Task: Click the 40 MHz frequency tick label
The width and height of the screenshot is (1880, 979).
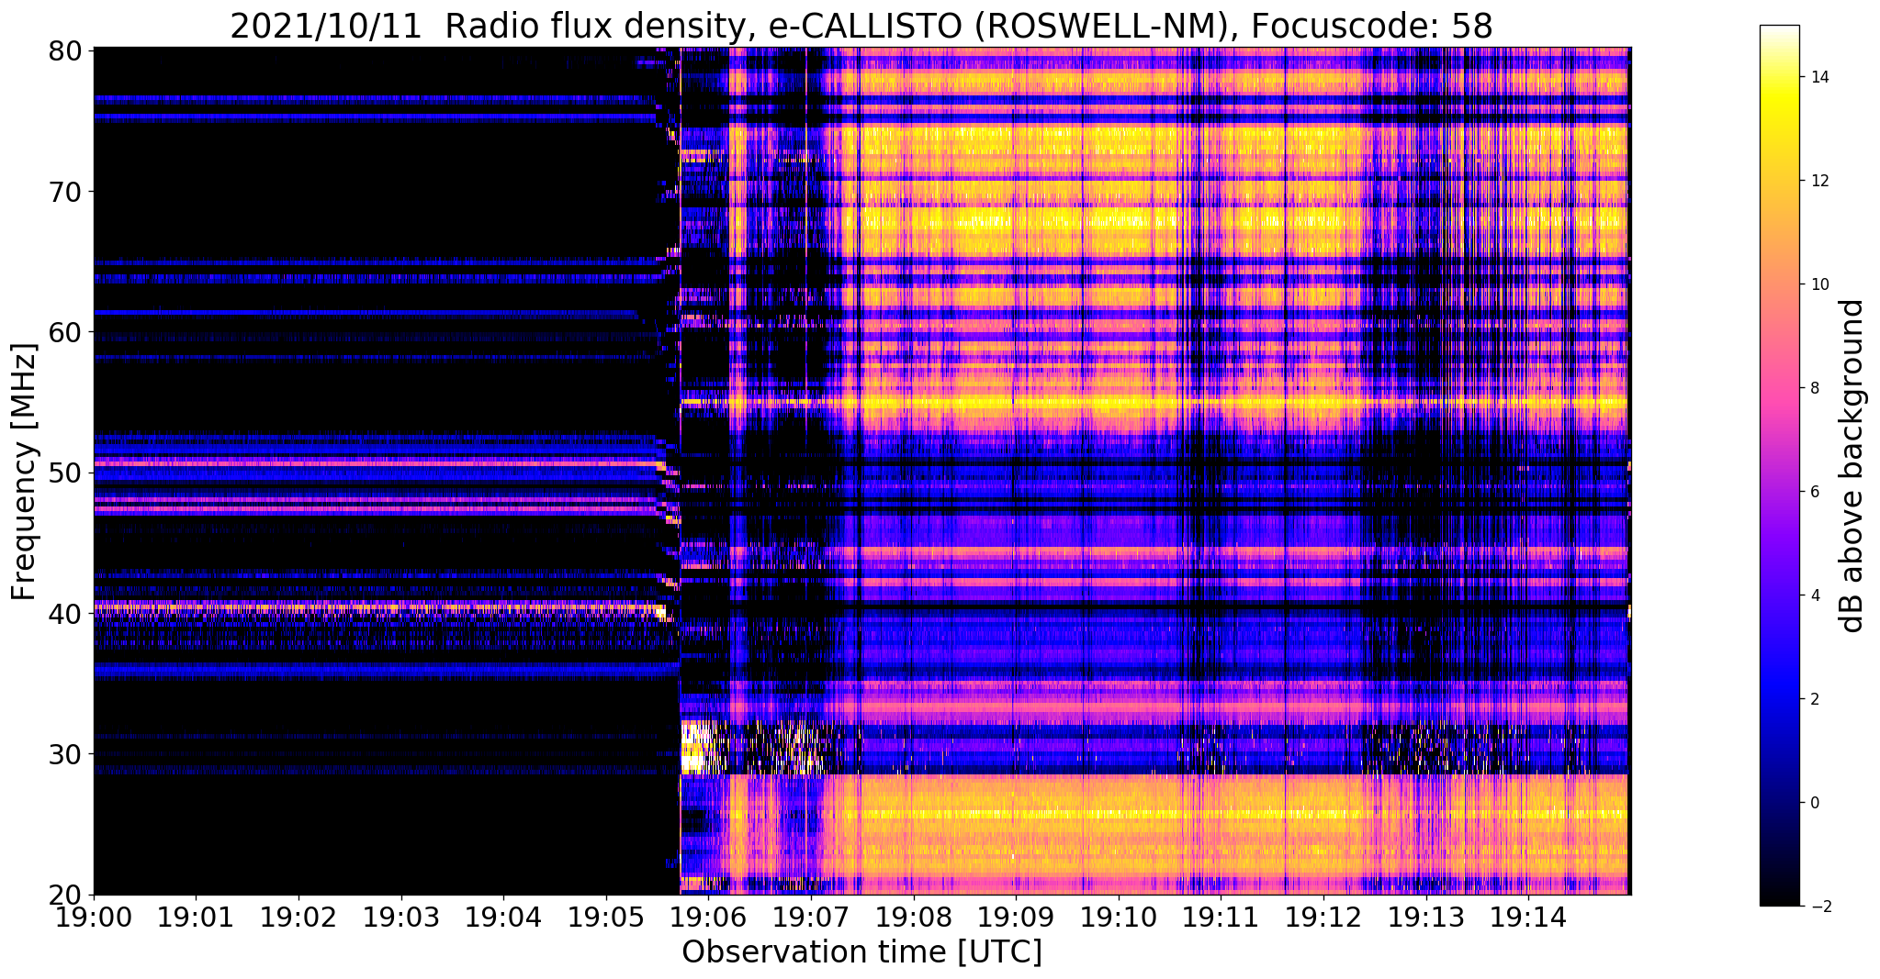Action: 64,613
